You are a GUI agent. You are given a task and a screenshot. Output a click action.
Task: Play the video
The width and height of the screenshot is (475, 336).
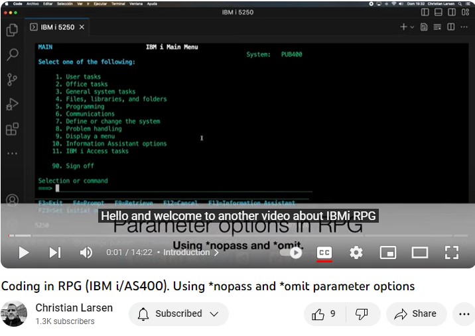pyautogui.click(x=24, y=252)
